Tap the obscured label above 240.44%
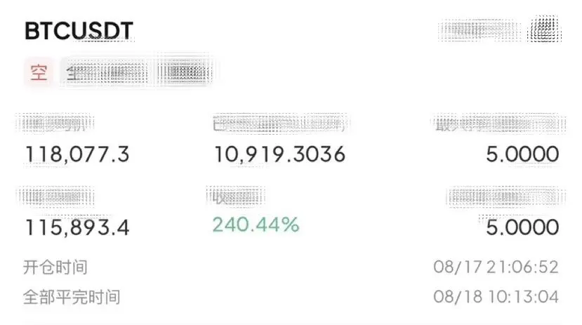Image resolution: width=582 pixels, height=325 pixels. point(236,196)
